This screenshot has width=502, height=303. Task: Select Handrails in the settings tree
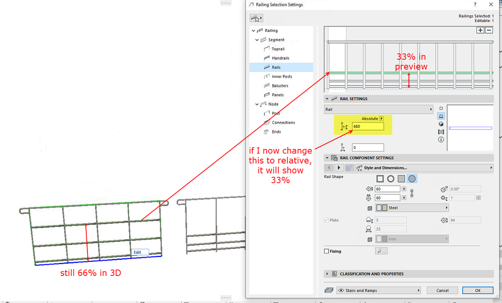point(280,58)
